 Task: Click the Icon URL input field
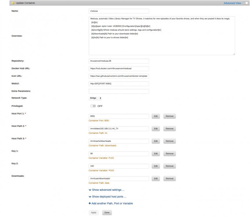pyautogui.click(x=119, y=76)
